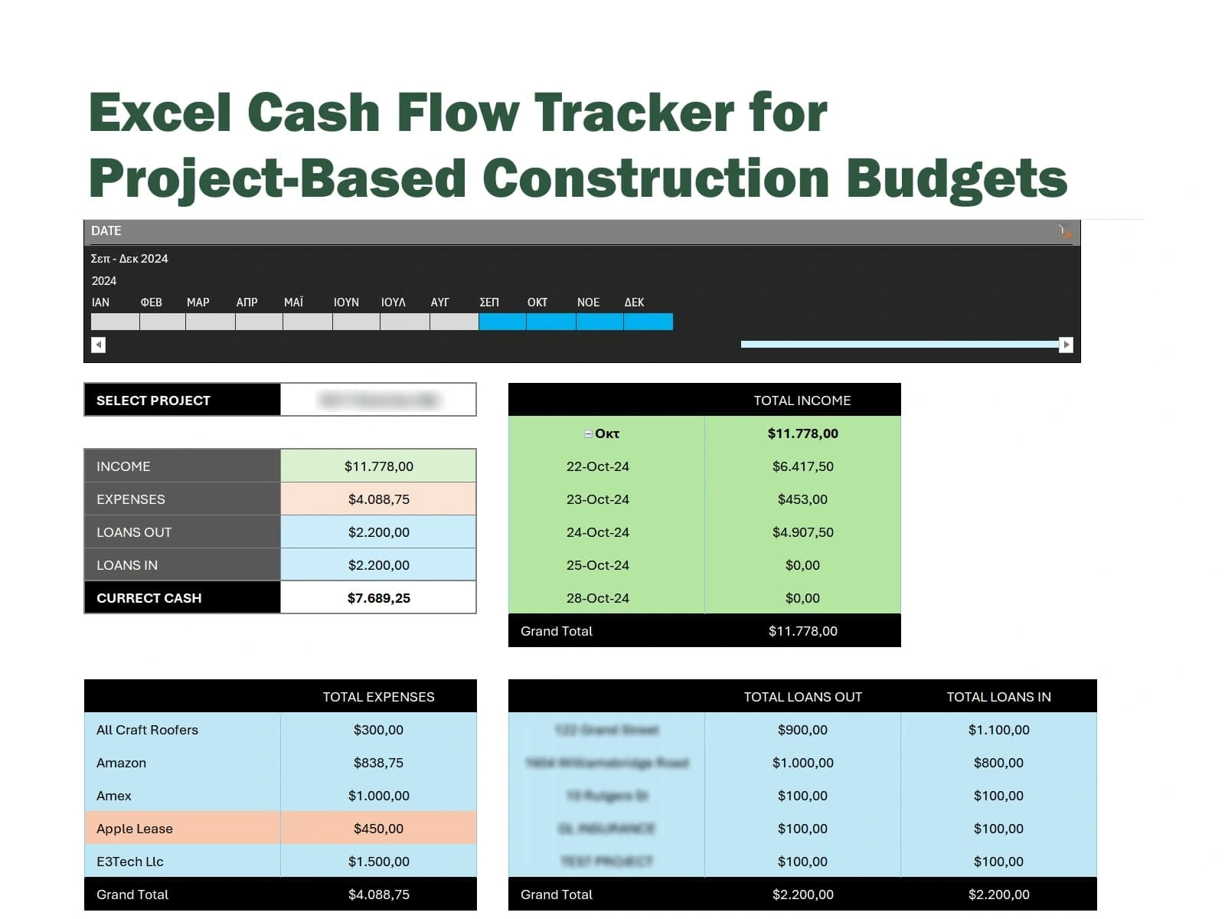Viewport: 1225px width, 919px height.
Task: Click the timeline right scroll arrow
Action: click(x=1066, y=345)
